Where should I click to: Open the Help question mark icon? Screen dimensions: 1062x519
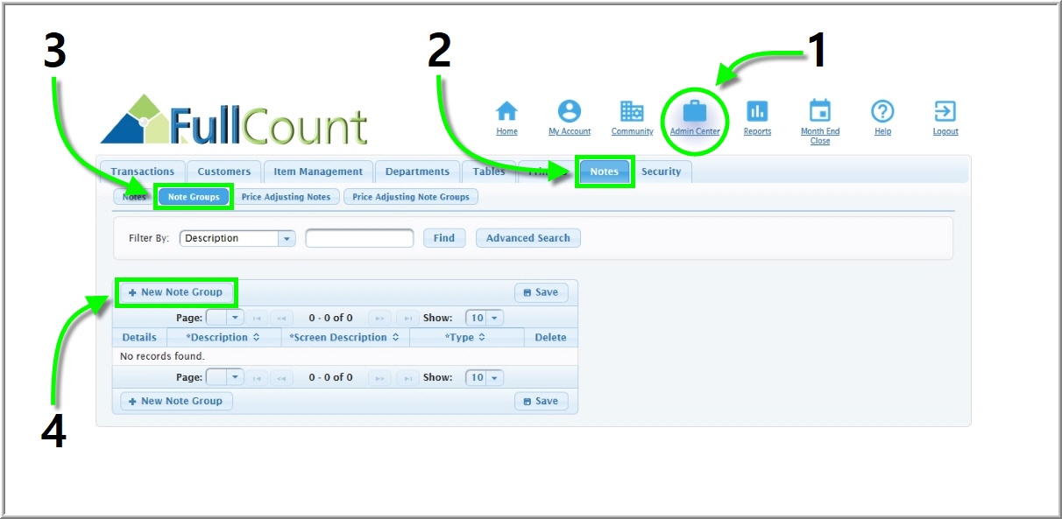coord(882,112)
